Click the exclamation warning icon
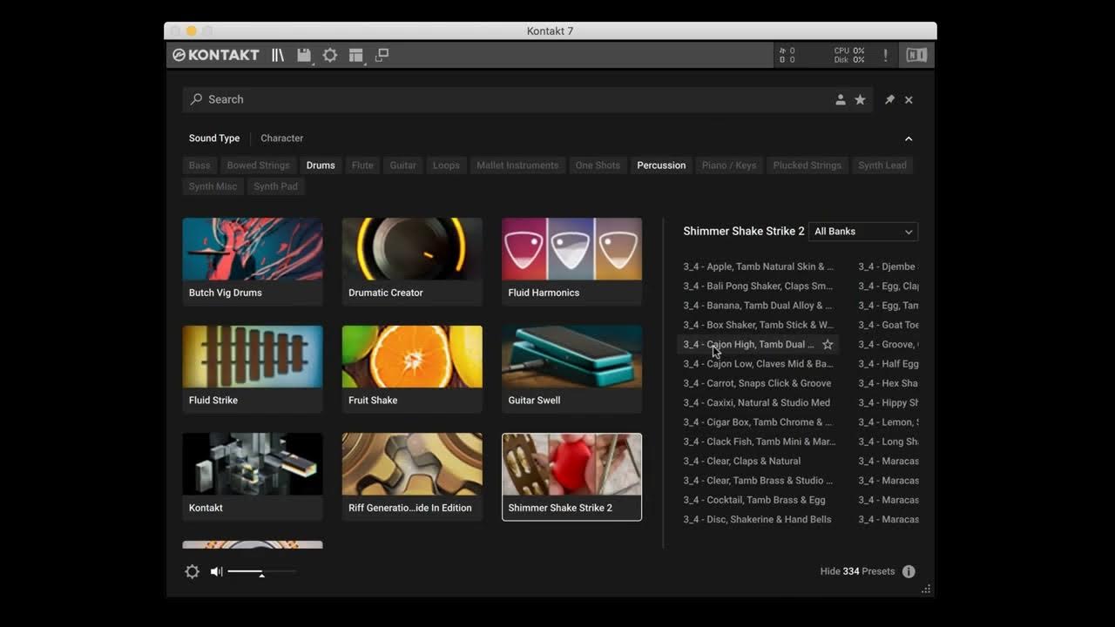1115x627 pixels. [886, 55]
